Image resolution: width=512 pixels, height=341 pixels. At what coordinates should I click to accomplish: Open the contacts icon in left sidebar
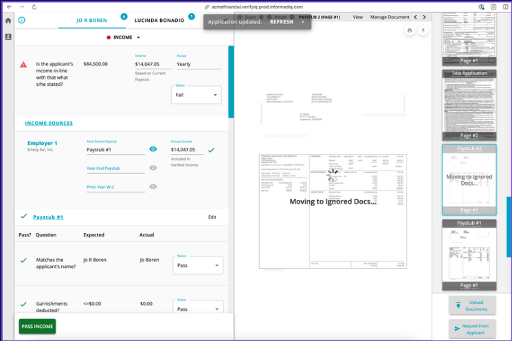(x=8, y=36)
